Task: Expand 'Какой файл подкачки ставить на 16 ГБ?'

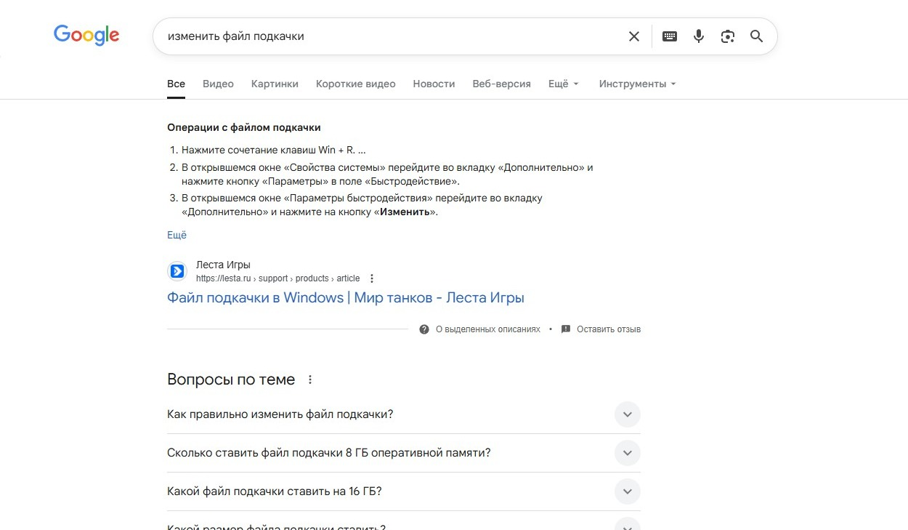Action: (x=627, y=491)
